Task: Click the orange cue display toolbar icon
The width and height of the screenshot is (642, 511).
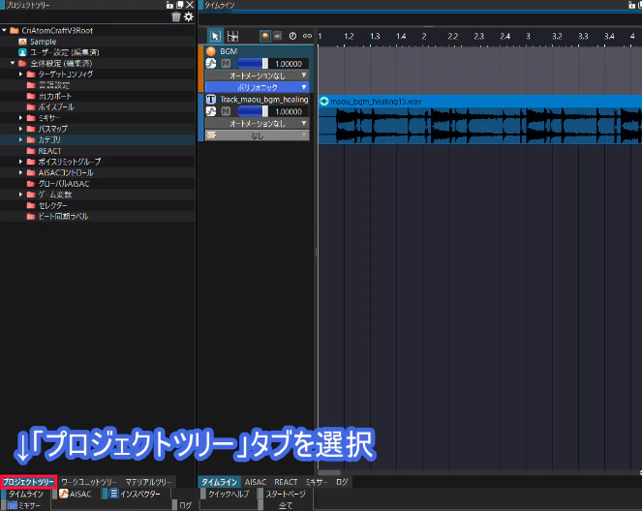Action: coord(265,36)
